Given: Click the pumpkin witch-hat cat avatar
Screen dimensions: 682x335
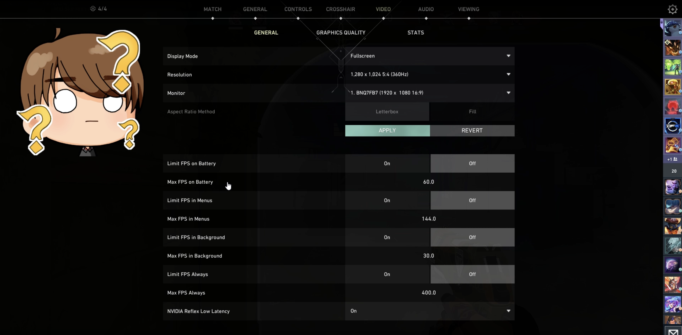Looking at the screenshot, I should 672,226.
